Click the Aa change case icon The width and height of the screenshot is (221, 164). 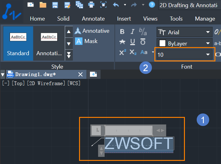(x=144, y=52)
